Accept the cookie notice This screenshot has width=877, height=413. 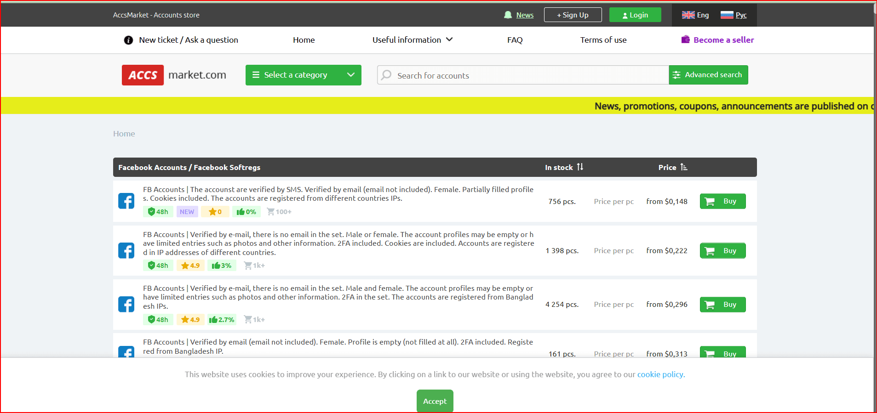435,401
